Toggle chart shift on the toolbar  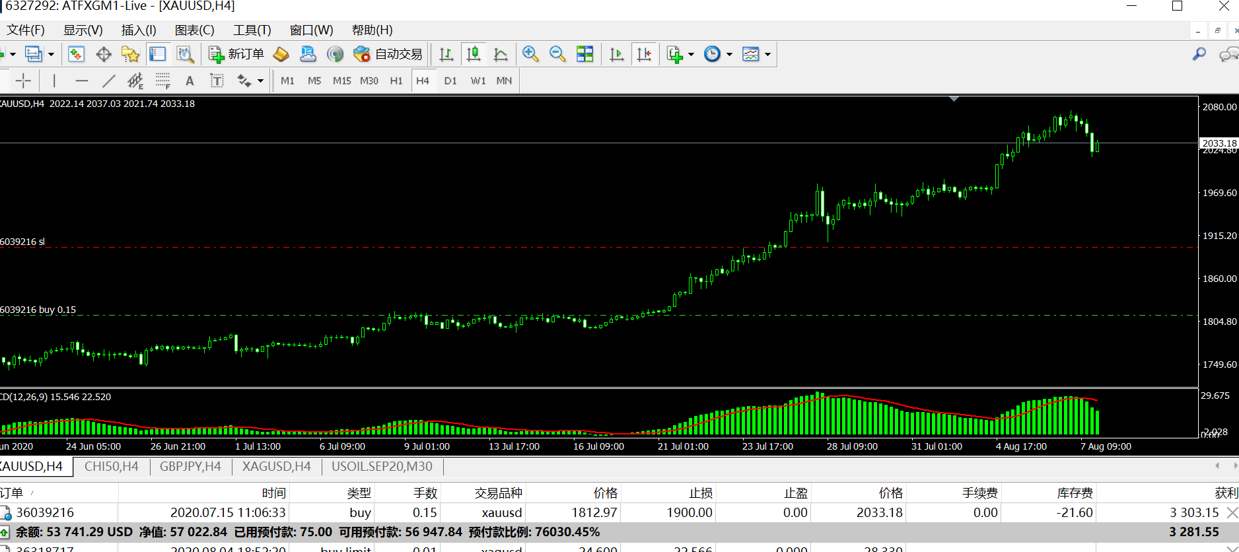644,54
